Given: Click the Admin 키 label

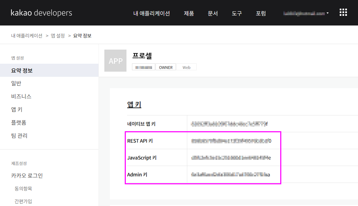Looking at the screenshot, I should [x=137, y=175].
